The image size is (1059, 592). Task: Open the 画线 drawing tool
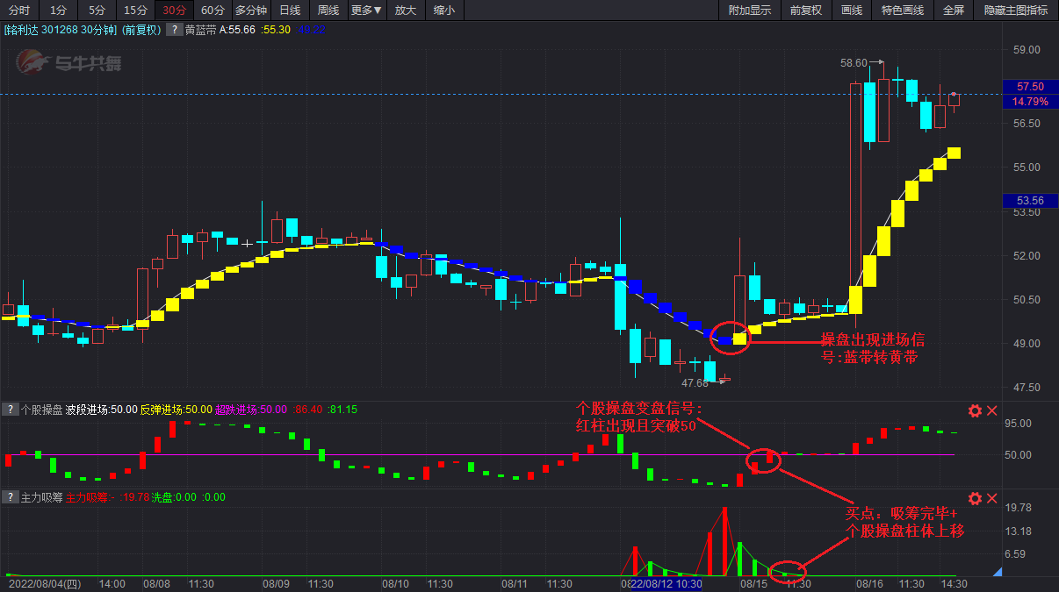pos(852,11)
